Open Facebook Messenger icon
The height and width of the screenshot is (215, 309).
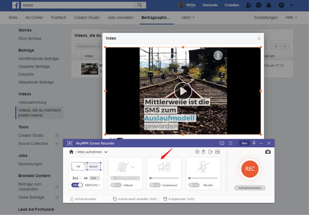[259, 5]
